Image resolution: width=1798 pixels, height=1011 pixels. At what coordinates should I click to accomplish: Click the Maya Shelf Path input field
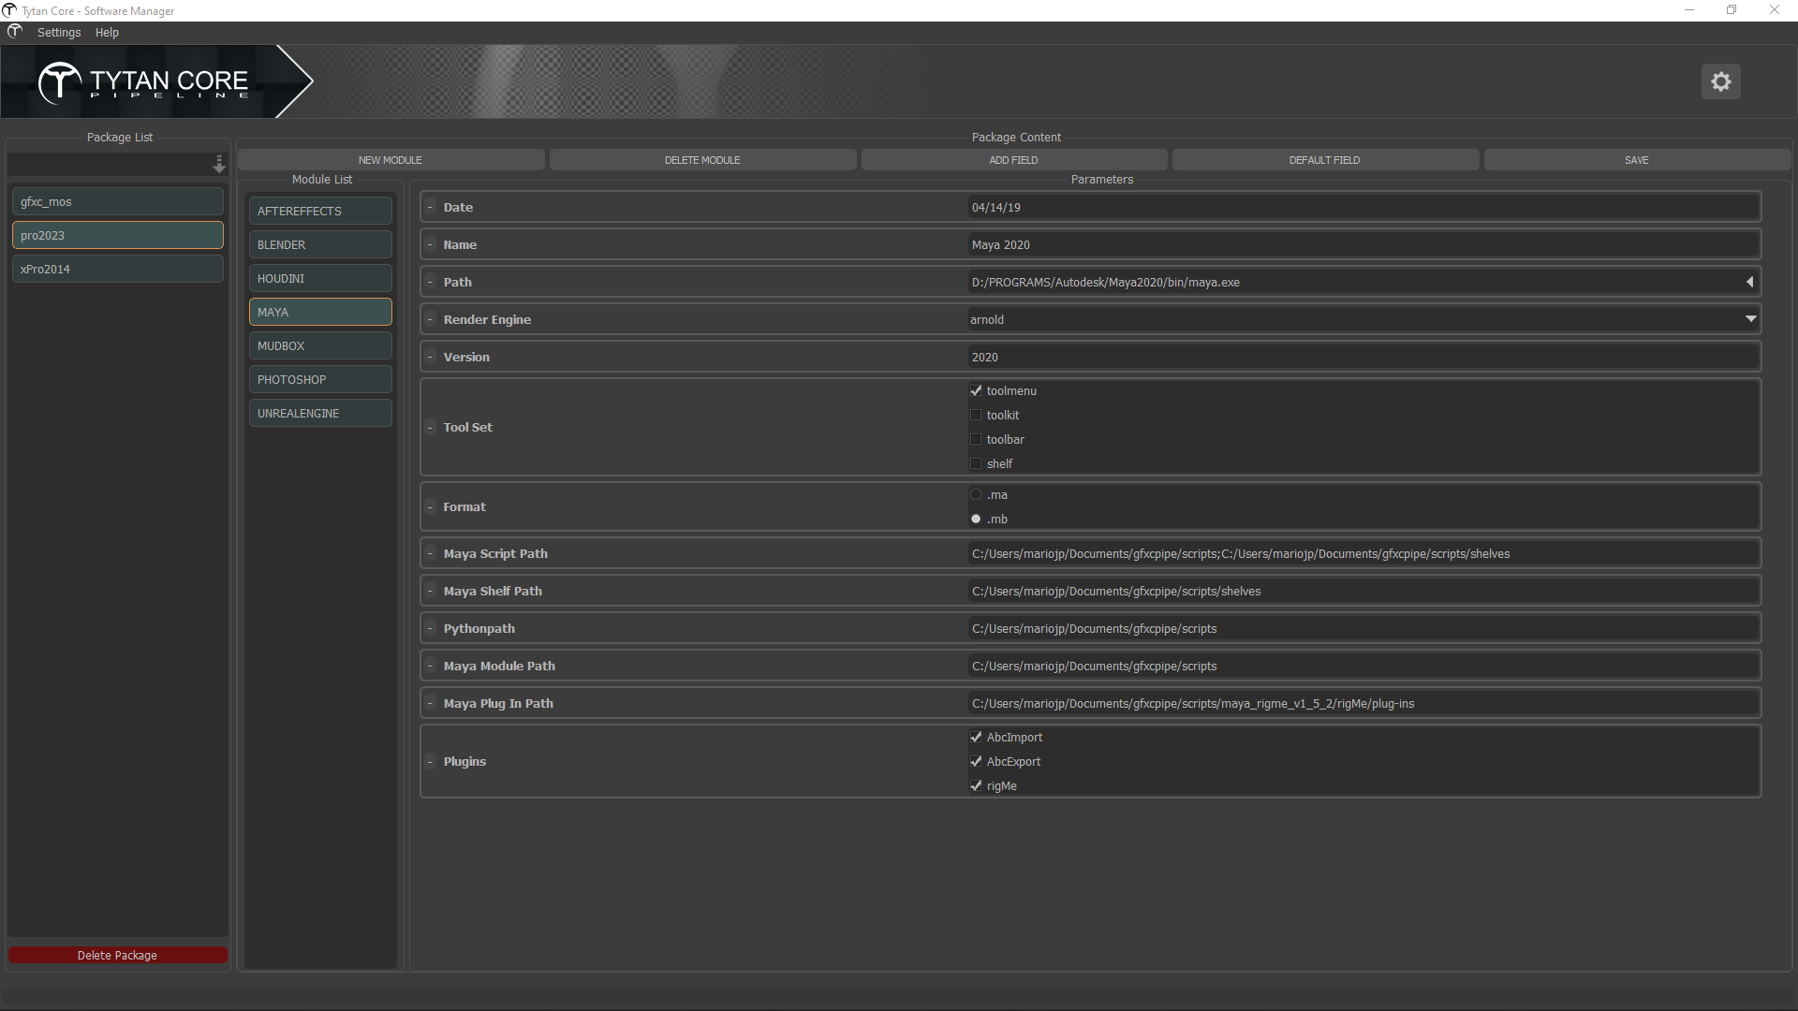[x=1363, y=591]
